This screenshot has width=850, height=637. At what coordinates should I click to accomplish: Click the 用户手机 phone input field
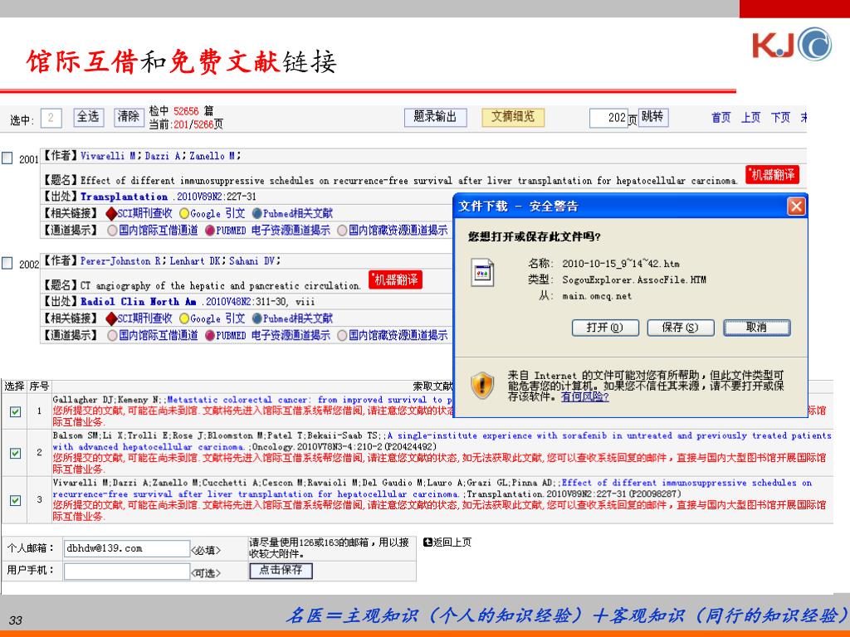(127, 571)
